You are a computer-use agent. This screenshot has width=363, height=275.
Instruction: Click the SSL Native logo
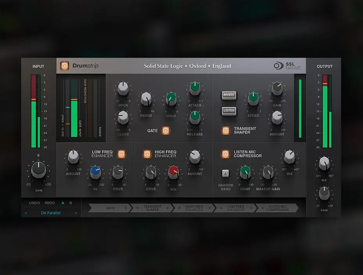coord(287,66)
